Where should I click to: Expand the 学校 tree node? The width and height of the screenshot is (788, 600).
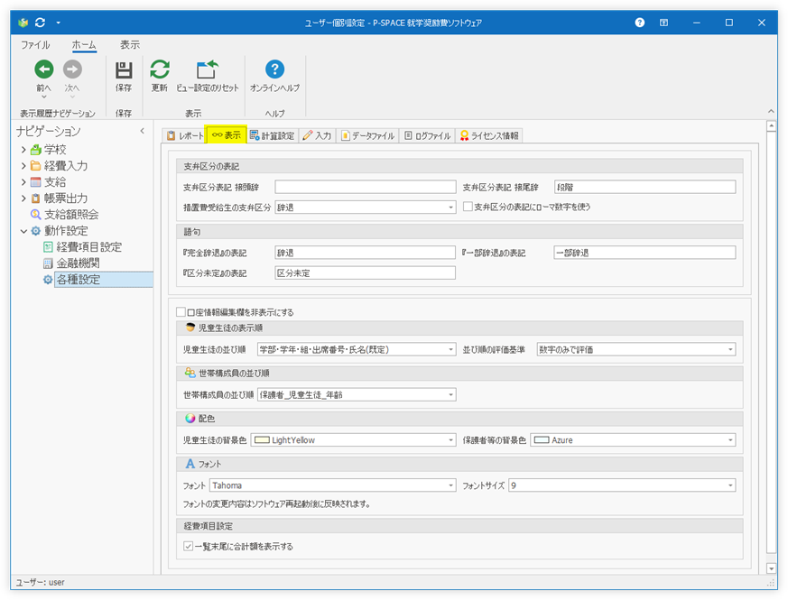point(23,150)
